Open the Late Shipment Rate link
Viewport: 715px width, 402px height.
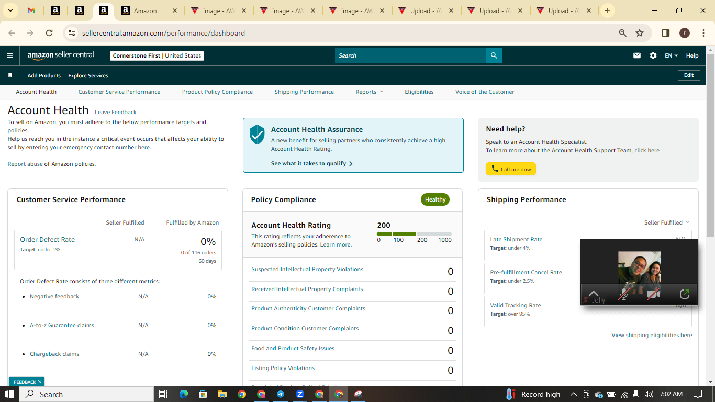point(516,239)
